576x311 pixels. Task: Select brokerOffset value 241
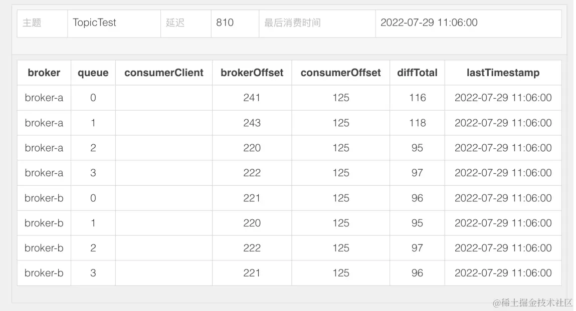tap(252, 98)
